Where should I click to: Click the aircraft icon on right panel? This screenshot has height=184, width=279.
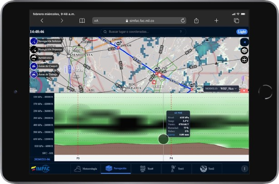tap(244, 60)
